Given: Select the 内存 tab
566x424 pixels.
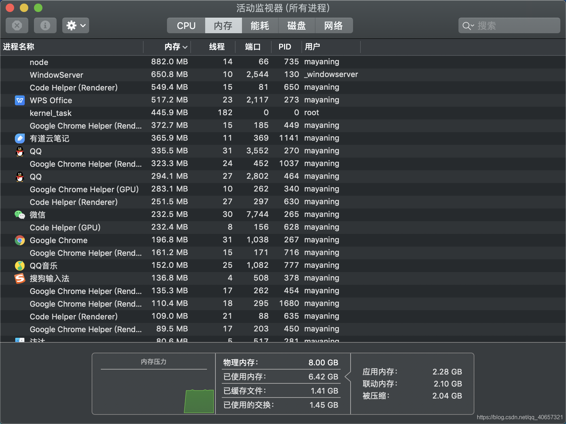Looking at the screenshot, I should click(x=223, y=25).
